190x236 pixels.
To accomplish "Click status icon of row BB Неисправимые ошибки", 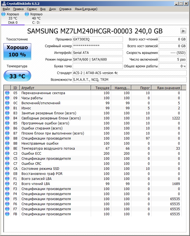I will (7, 143).
